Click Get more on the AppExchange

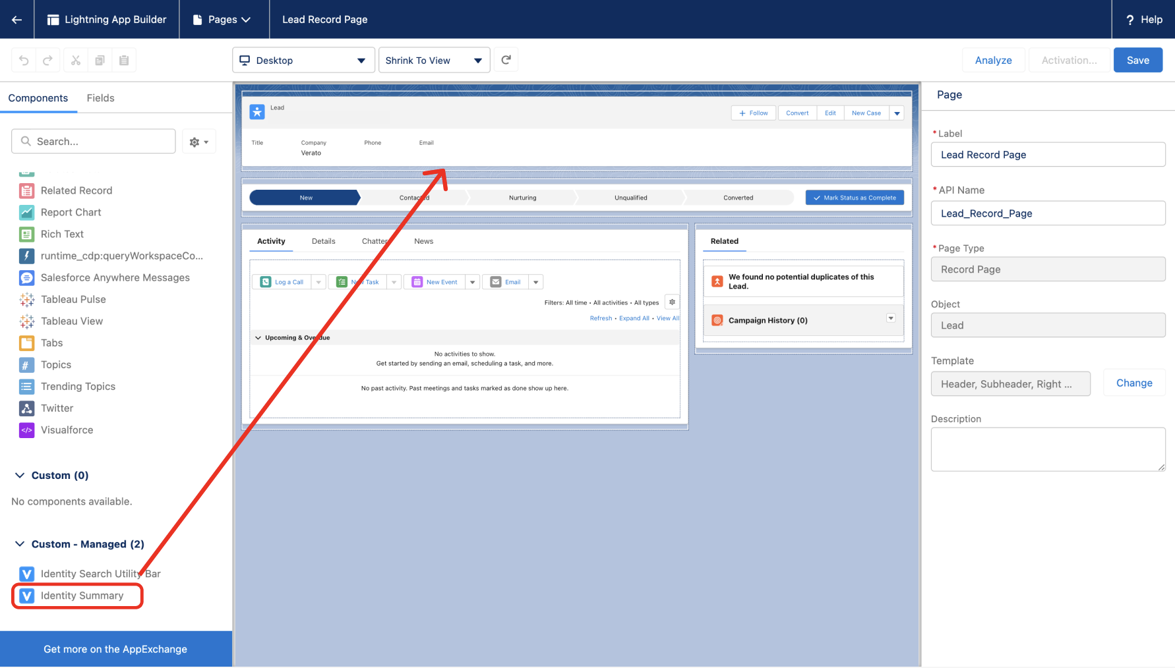coord(115,649)
